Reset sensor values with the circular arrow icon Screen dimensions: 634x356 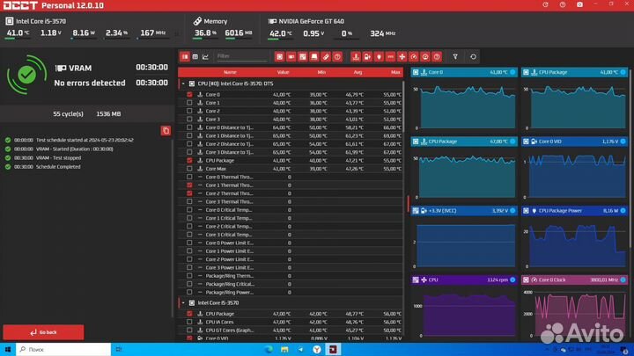(x=474, y=56)
